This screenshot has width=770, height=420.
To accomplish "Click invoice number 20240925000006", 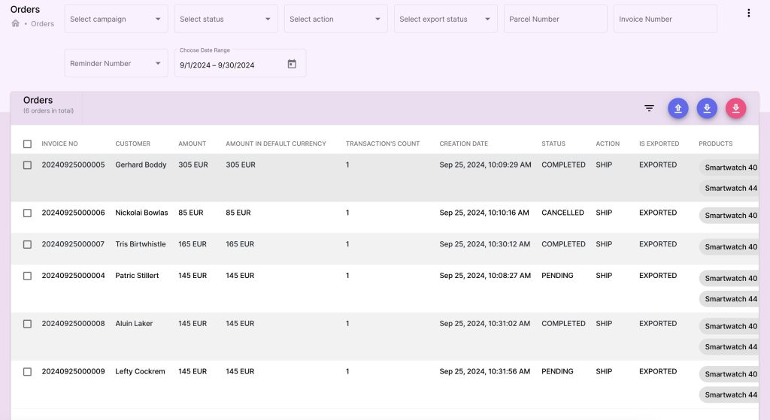I will (73, 213).
